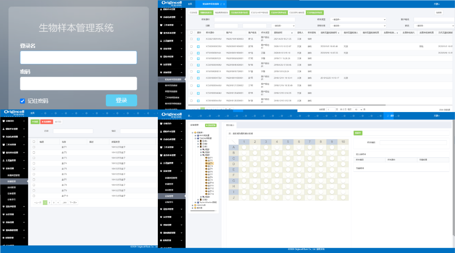Click the blue action icon for sample XC5021000141U
Screen dimensions: 455x253
198,39
